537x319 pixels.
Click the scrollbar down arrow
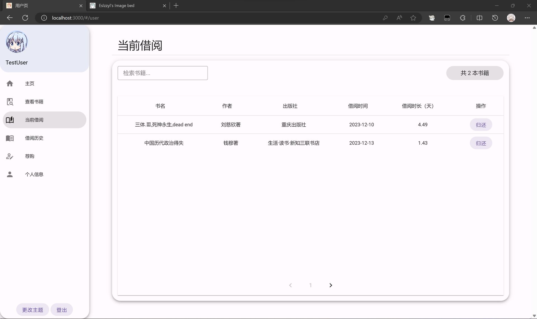tap(534, 316)
